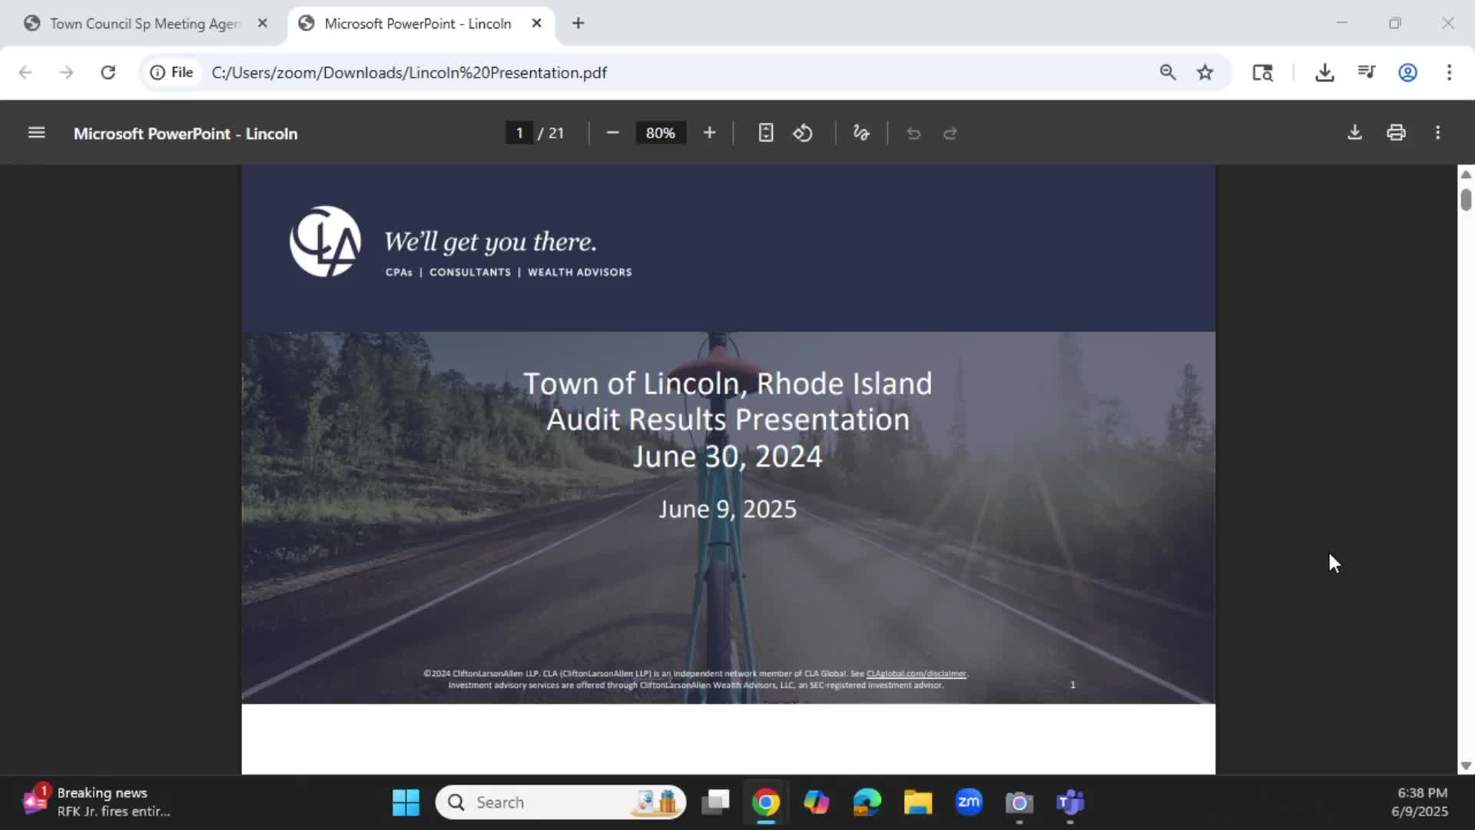1475x830 pixels.
Task: Open the PDF sidebar menu icon
Action: pyautogui.click(x=36, y=133)
